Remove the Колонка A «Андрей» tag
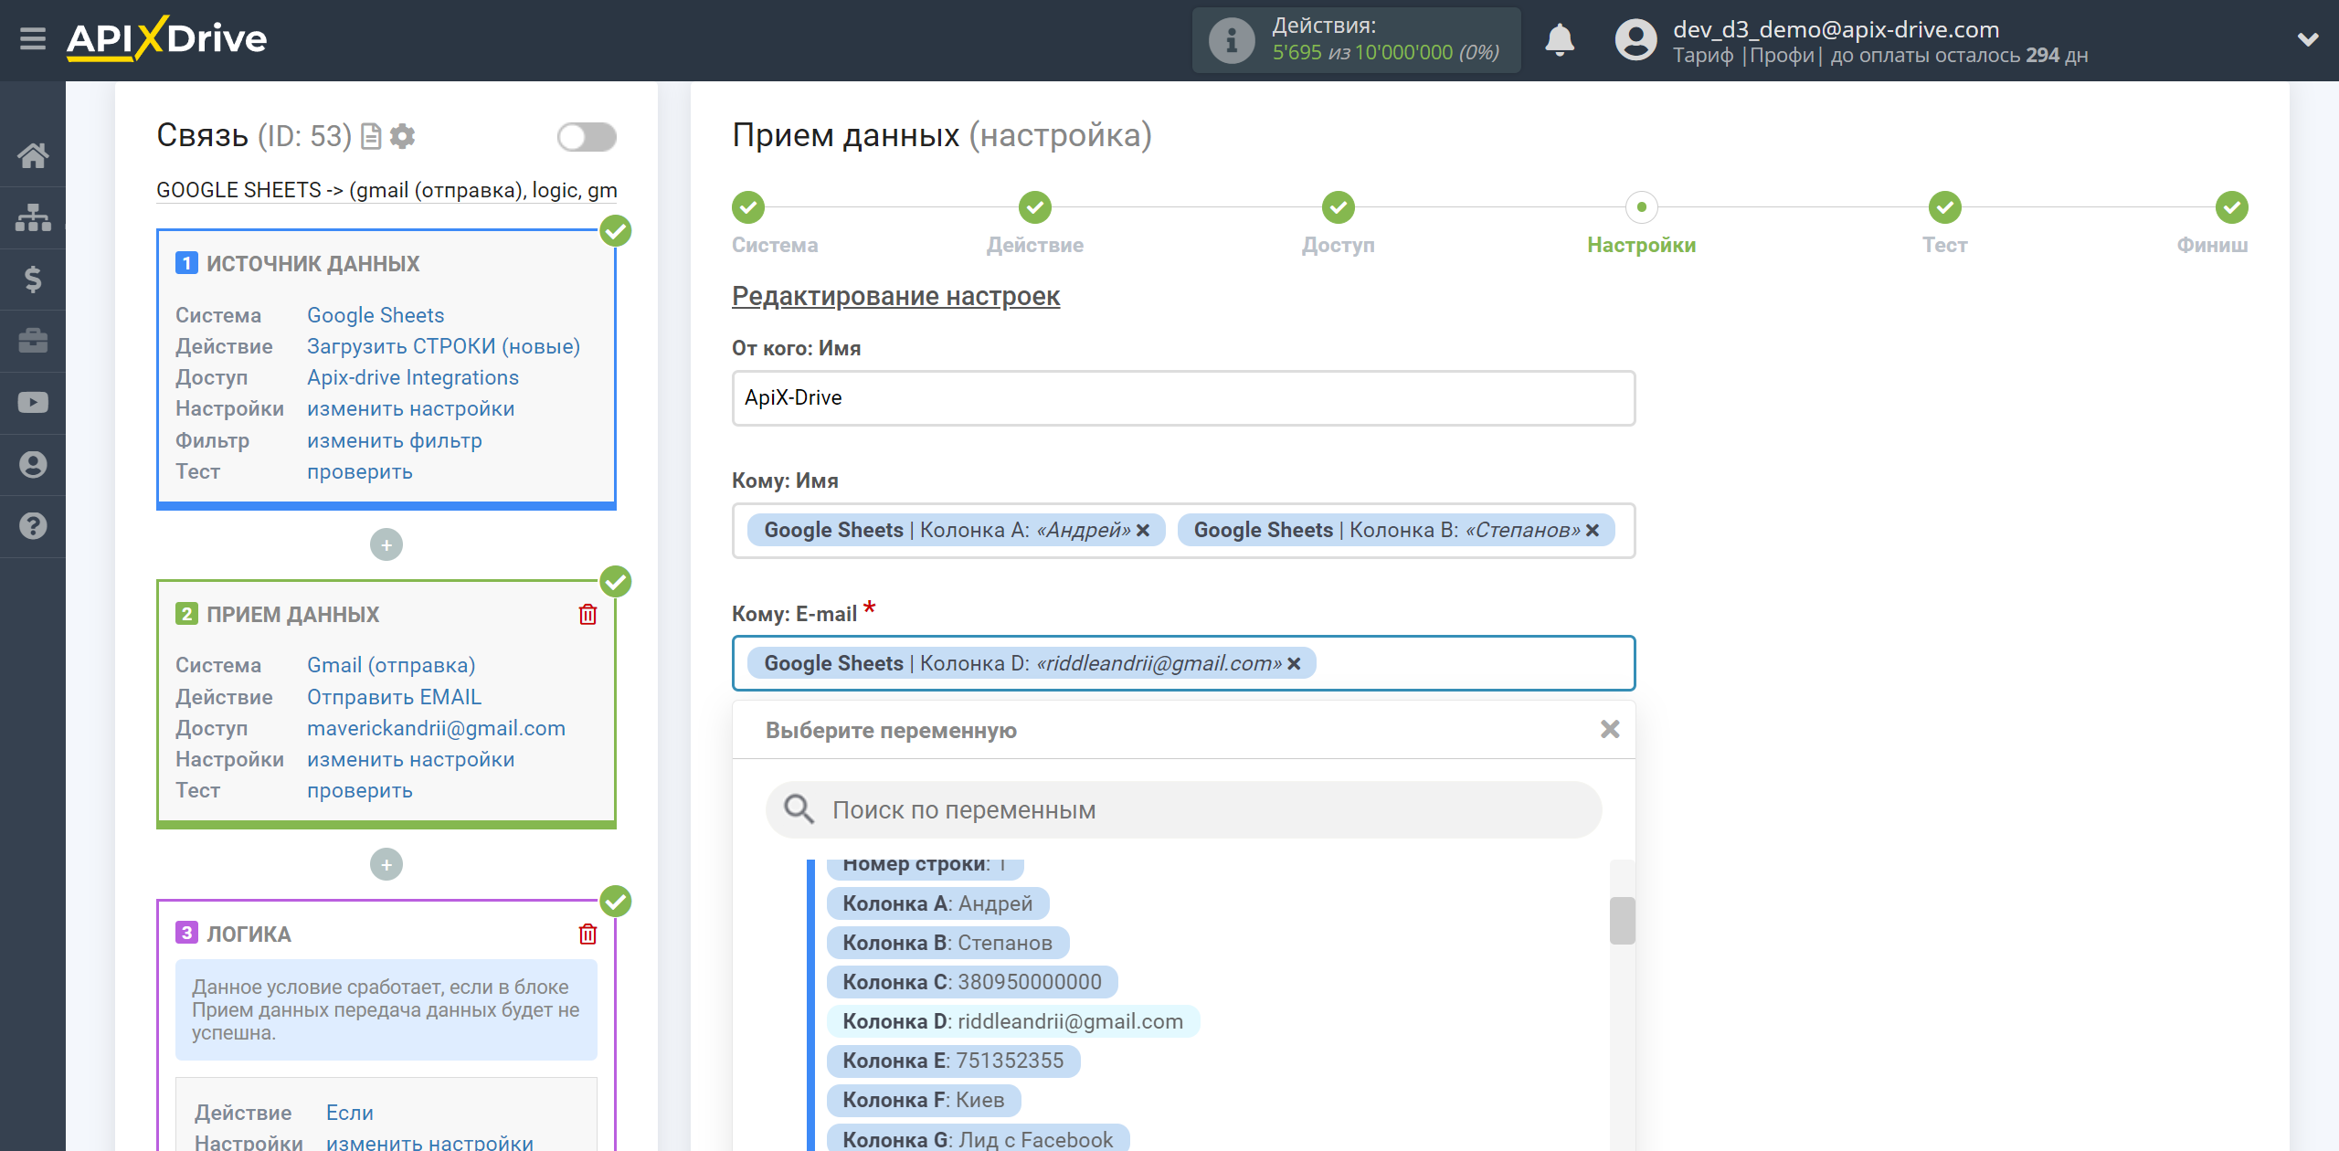The height and width of the screenshot is (1151, 2339). (1143, 531)
